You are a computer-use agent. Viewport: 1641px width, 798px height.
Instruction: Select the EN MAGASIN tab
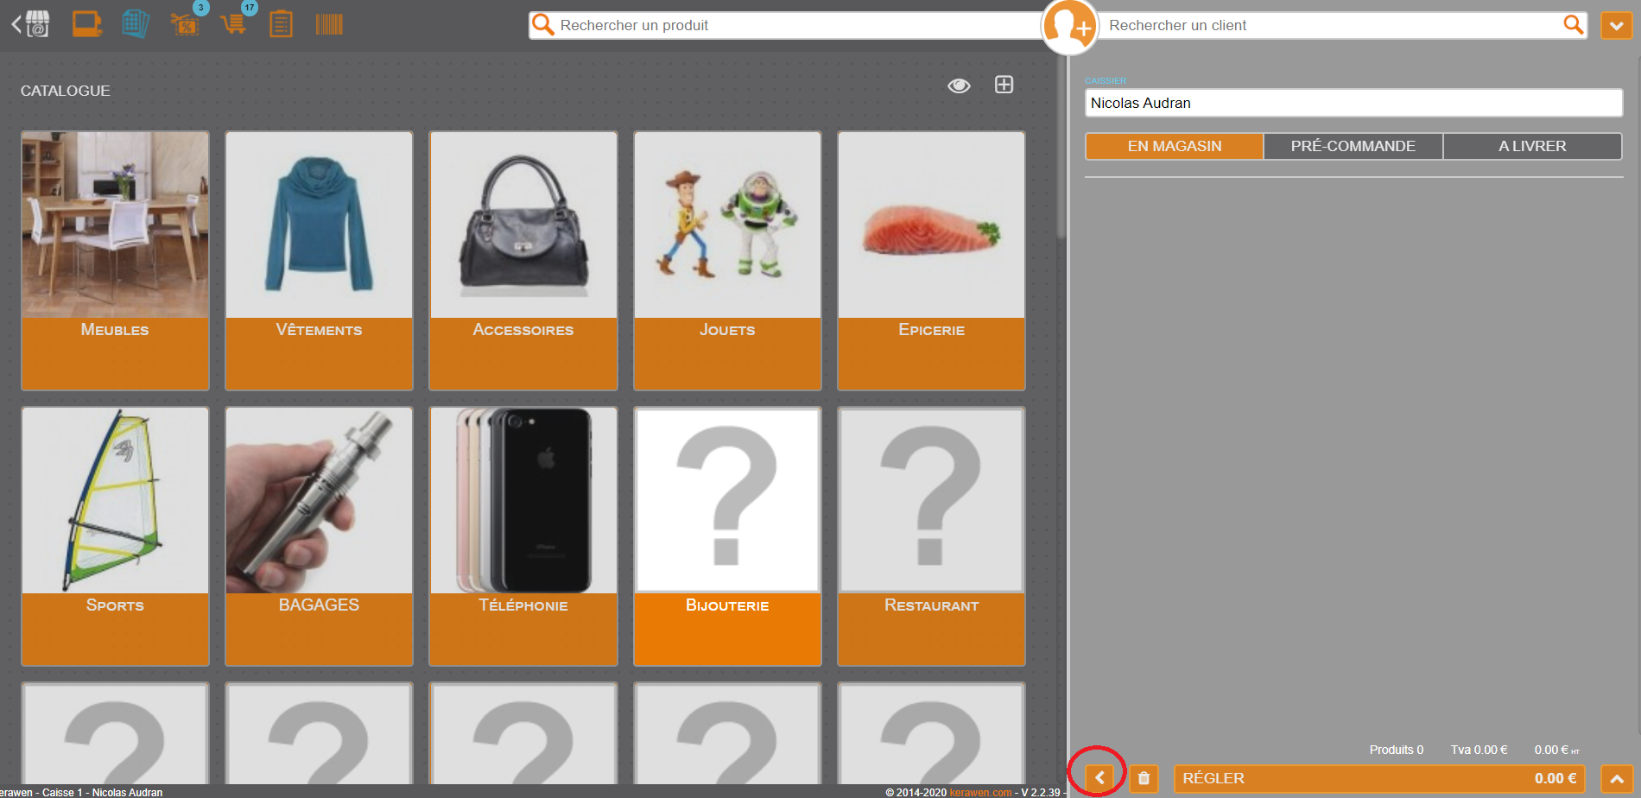[x=1174, y=146]
